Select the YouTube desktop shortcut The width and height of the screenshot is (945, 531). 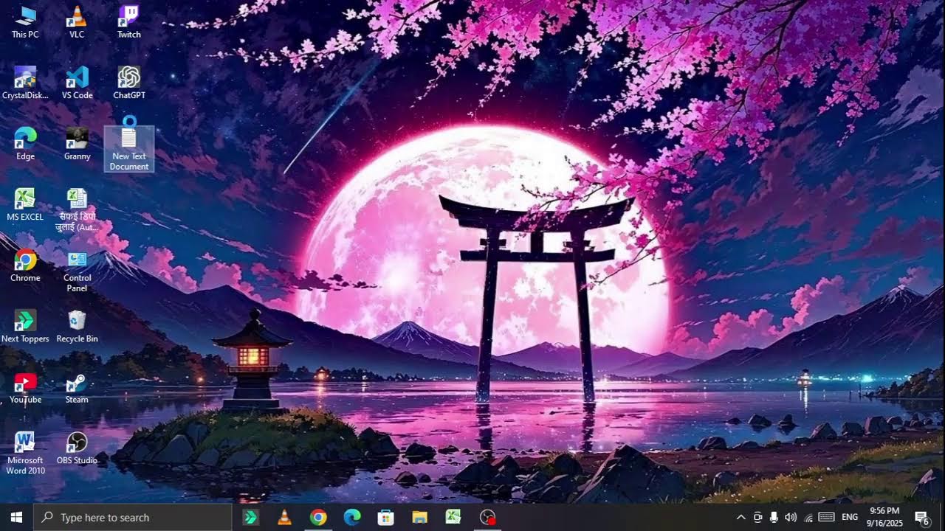click(25, 387)
